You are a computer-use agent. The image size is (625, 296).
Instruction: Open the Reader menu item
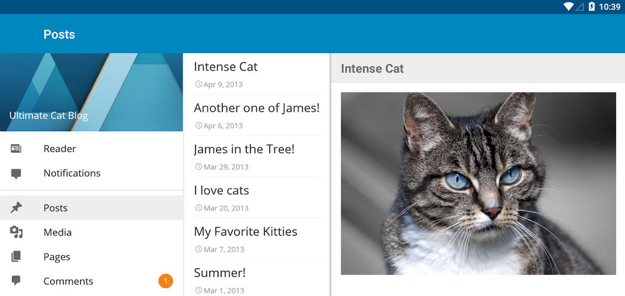(91, 149)
